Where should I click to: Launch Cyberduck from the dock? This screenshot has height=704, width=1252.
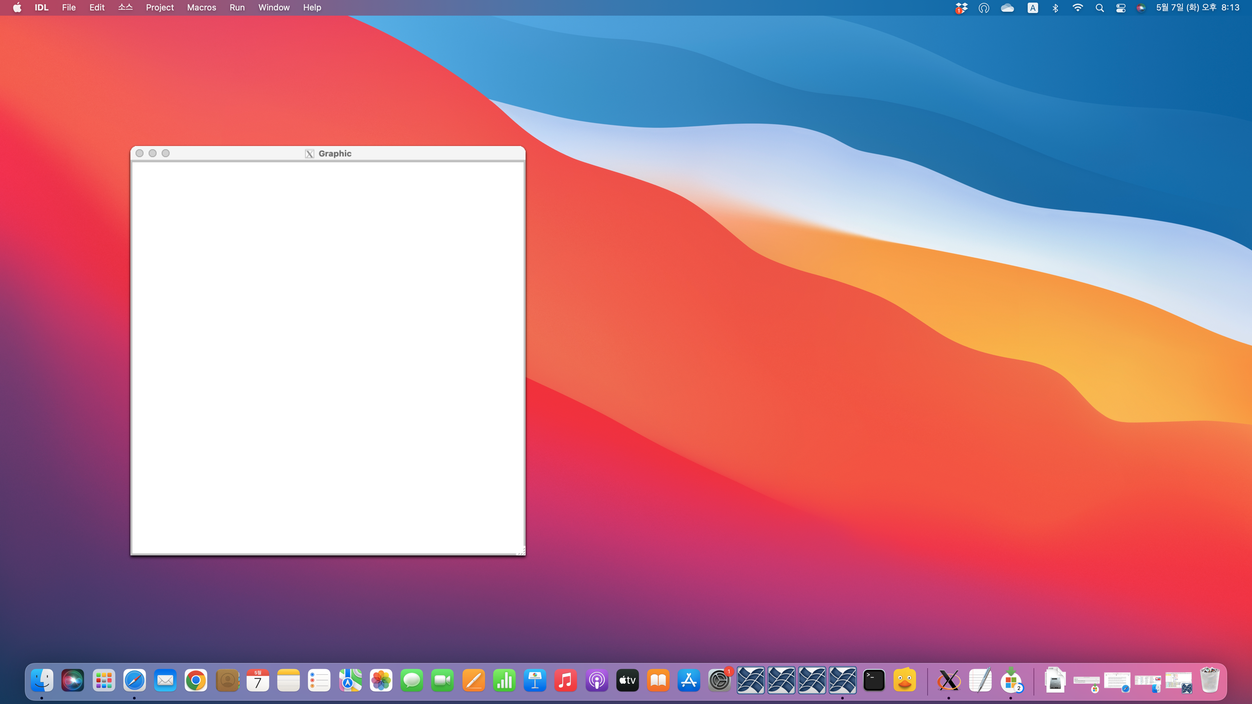(x=904, y=680)
